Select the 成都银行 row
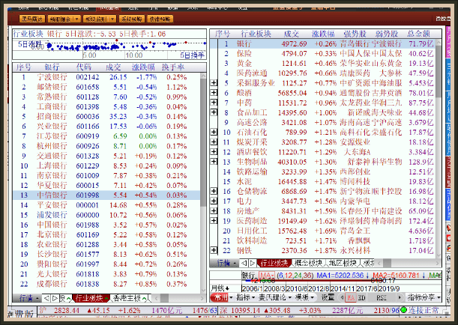This screenshot has width=458, height=325. click(106, 284)
